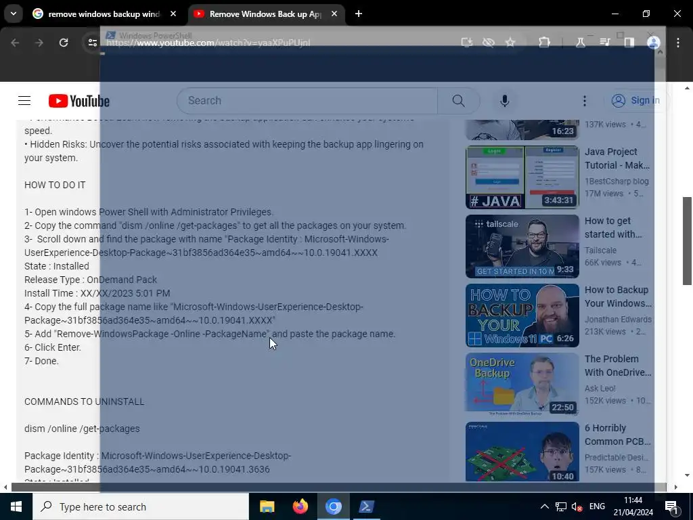Visit the Ask Leo! channel name
This screenshot has height=520, width=693.
(x=600, y=388)
